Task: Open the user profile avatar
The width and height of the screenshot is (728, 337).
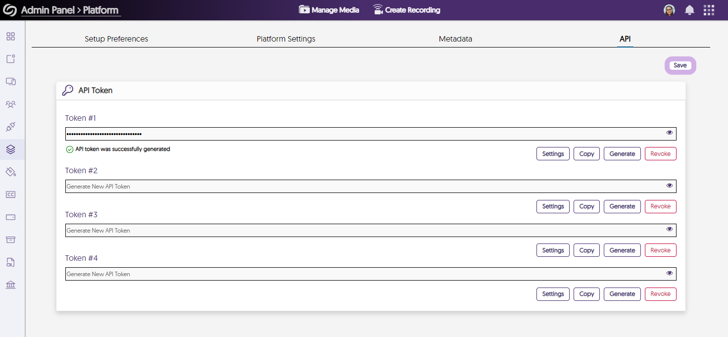Action: (x=669, y=10)
